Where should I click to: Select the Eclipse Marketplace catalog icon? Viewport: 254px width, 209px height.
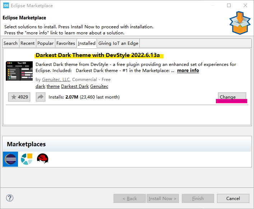click(10, 159)
